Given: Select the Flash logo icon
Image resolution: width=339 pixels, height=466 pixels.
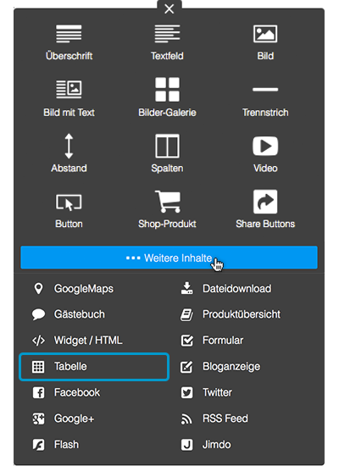Looking at the screenshot, I should coord(38,445).
